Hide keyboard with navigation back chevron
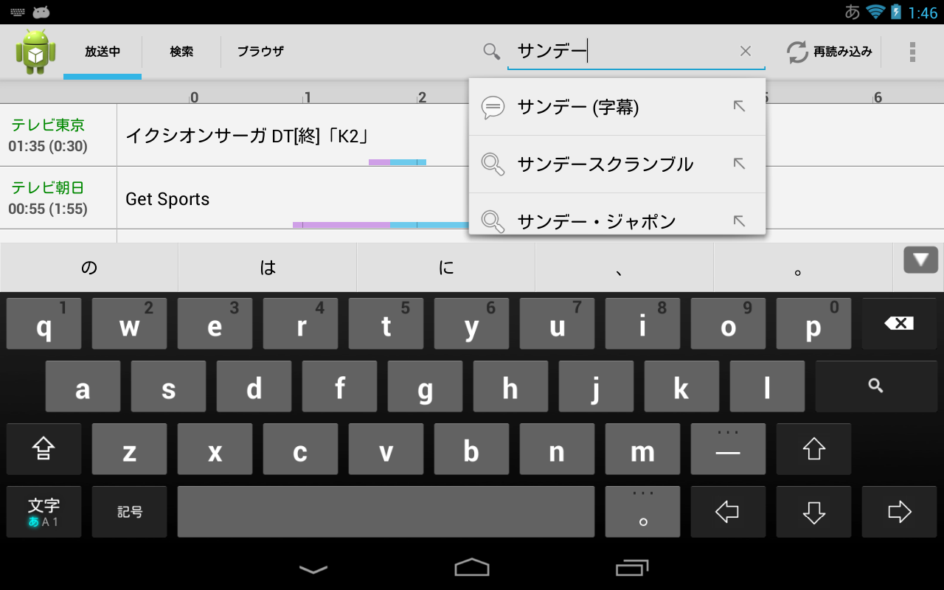944x590 pixels. (x=313, y=568)
